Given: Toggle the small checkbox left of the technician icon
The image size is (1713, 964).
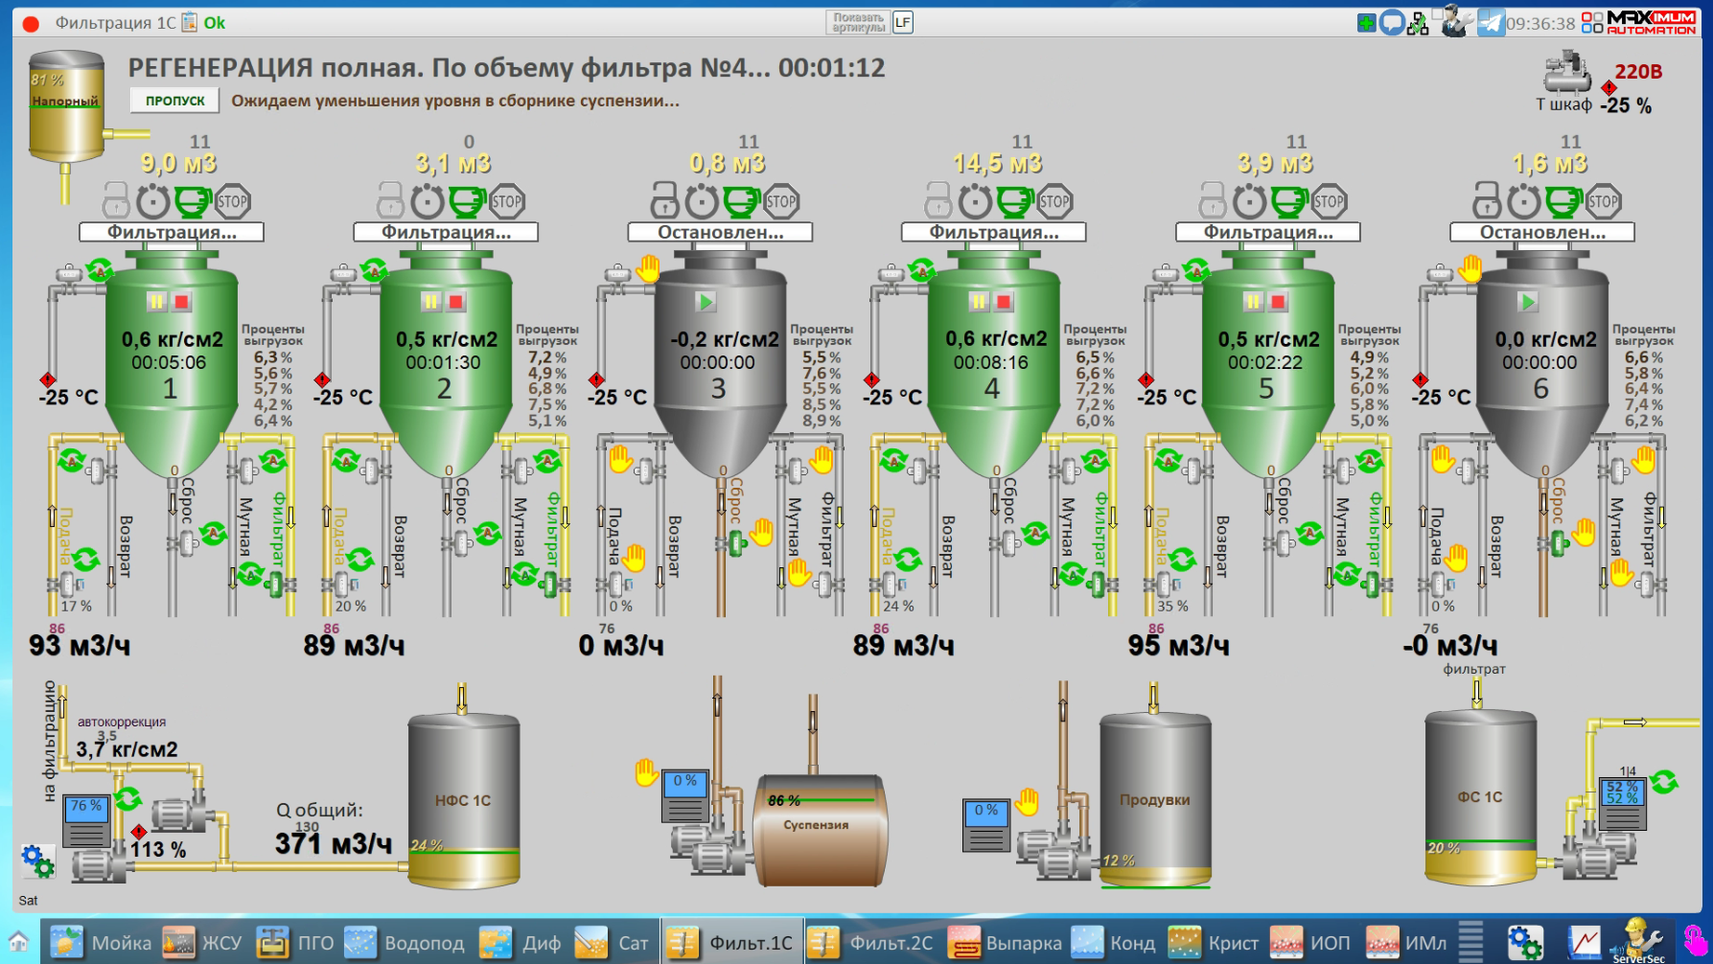Looking at the screenshot, I should (x=1437, y=13).
